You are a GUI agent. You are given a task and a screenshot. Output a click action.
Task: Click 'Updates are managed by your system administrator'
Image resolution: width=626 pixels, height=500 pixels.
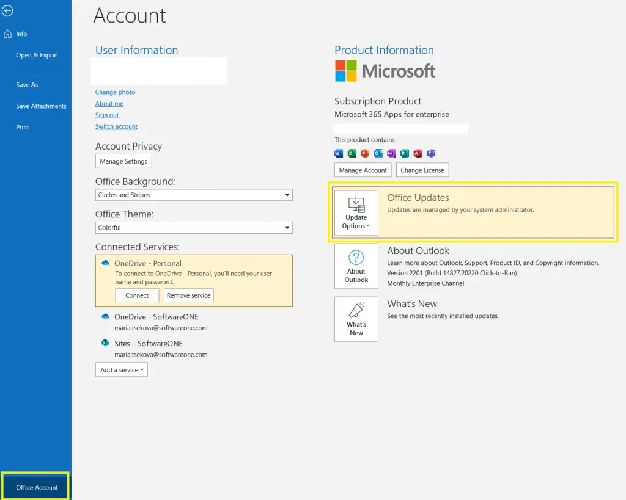[x=460, y=210]
